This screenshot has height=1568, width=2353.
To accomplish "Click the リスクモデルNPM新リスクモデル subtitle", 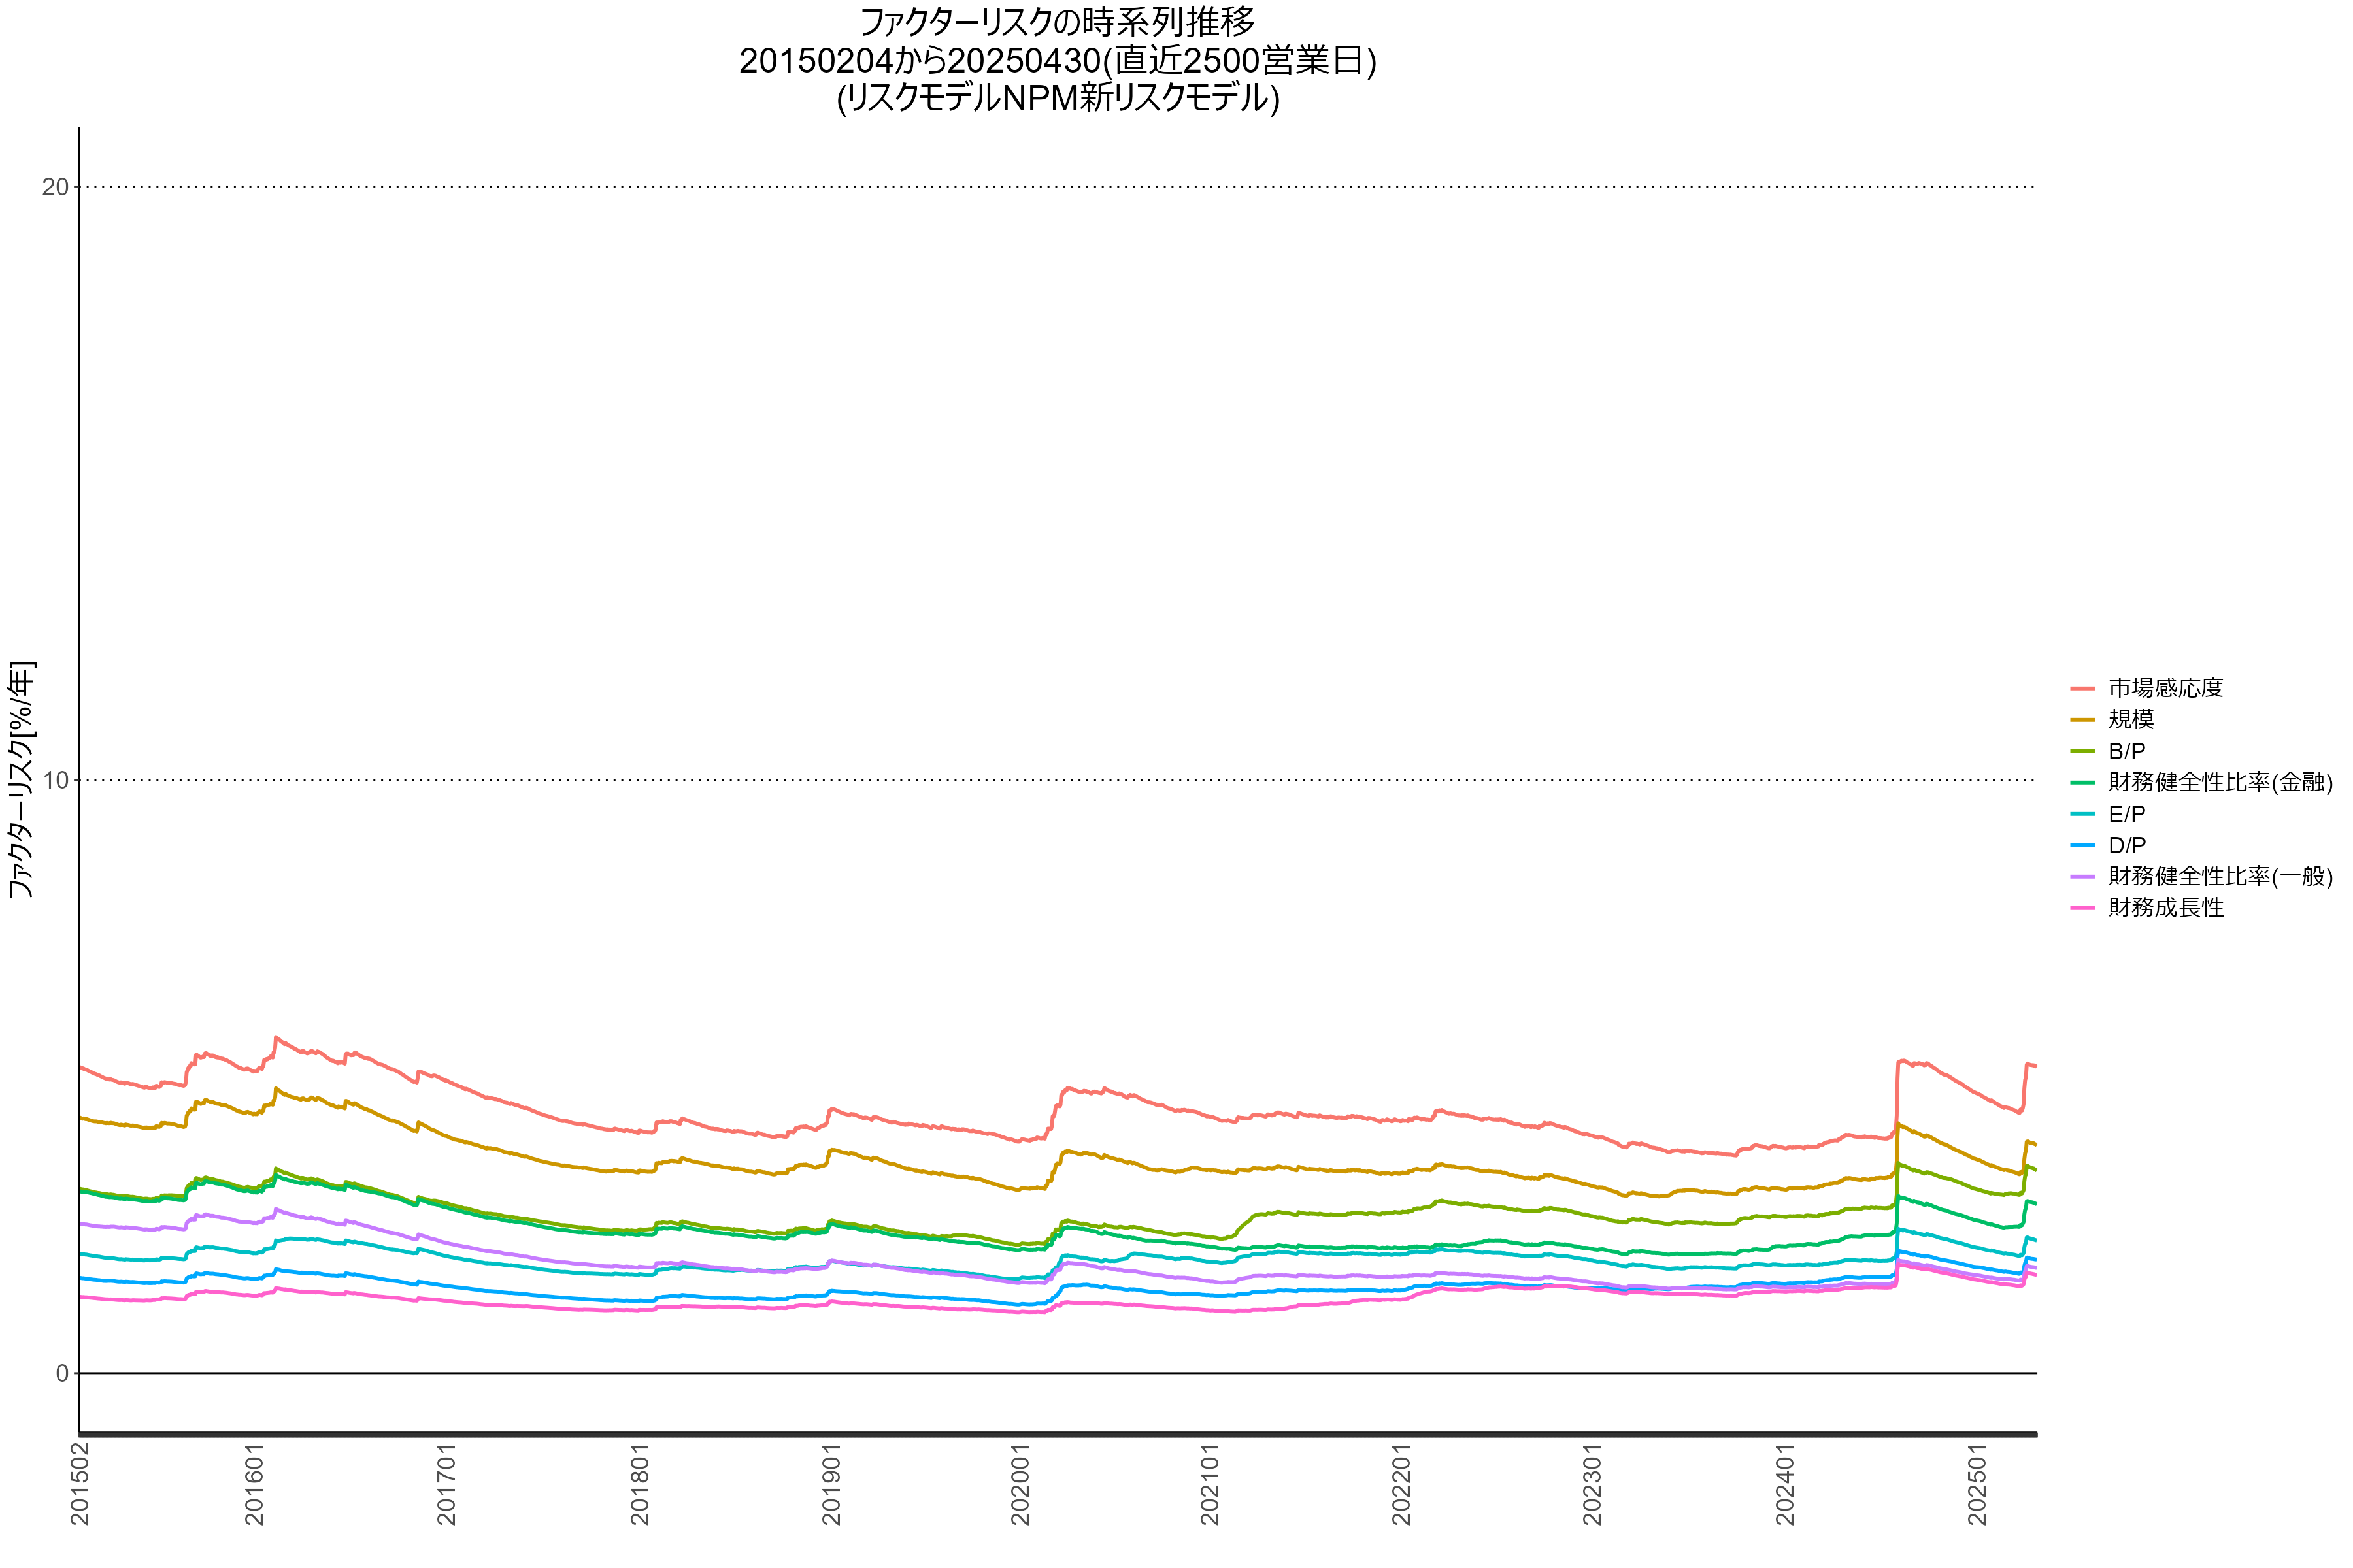I will point(1058,98).
